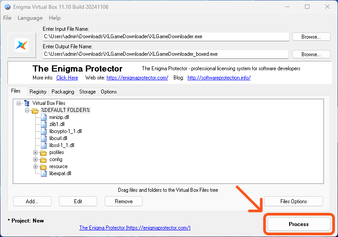Select the %DEFAULT FOLDER% tree label
Image resolution: width=338 pixels, height=237 pixels.
(x=66, y=110)
